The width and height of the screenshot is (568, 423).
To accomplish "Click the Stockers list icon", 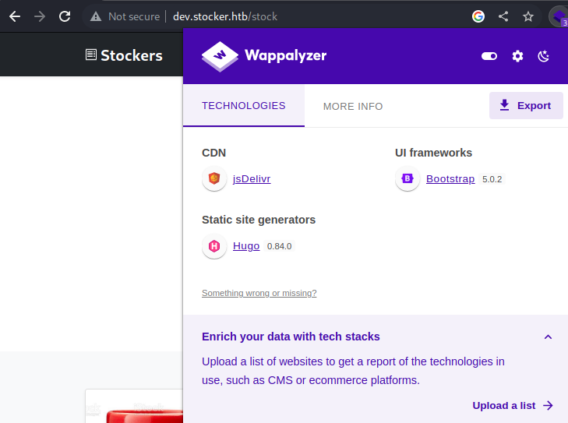I will (91, 55).
